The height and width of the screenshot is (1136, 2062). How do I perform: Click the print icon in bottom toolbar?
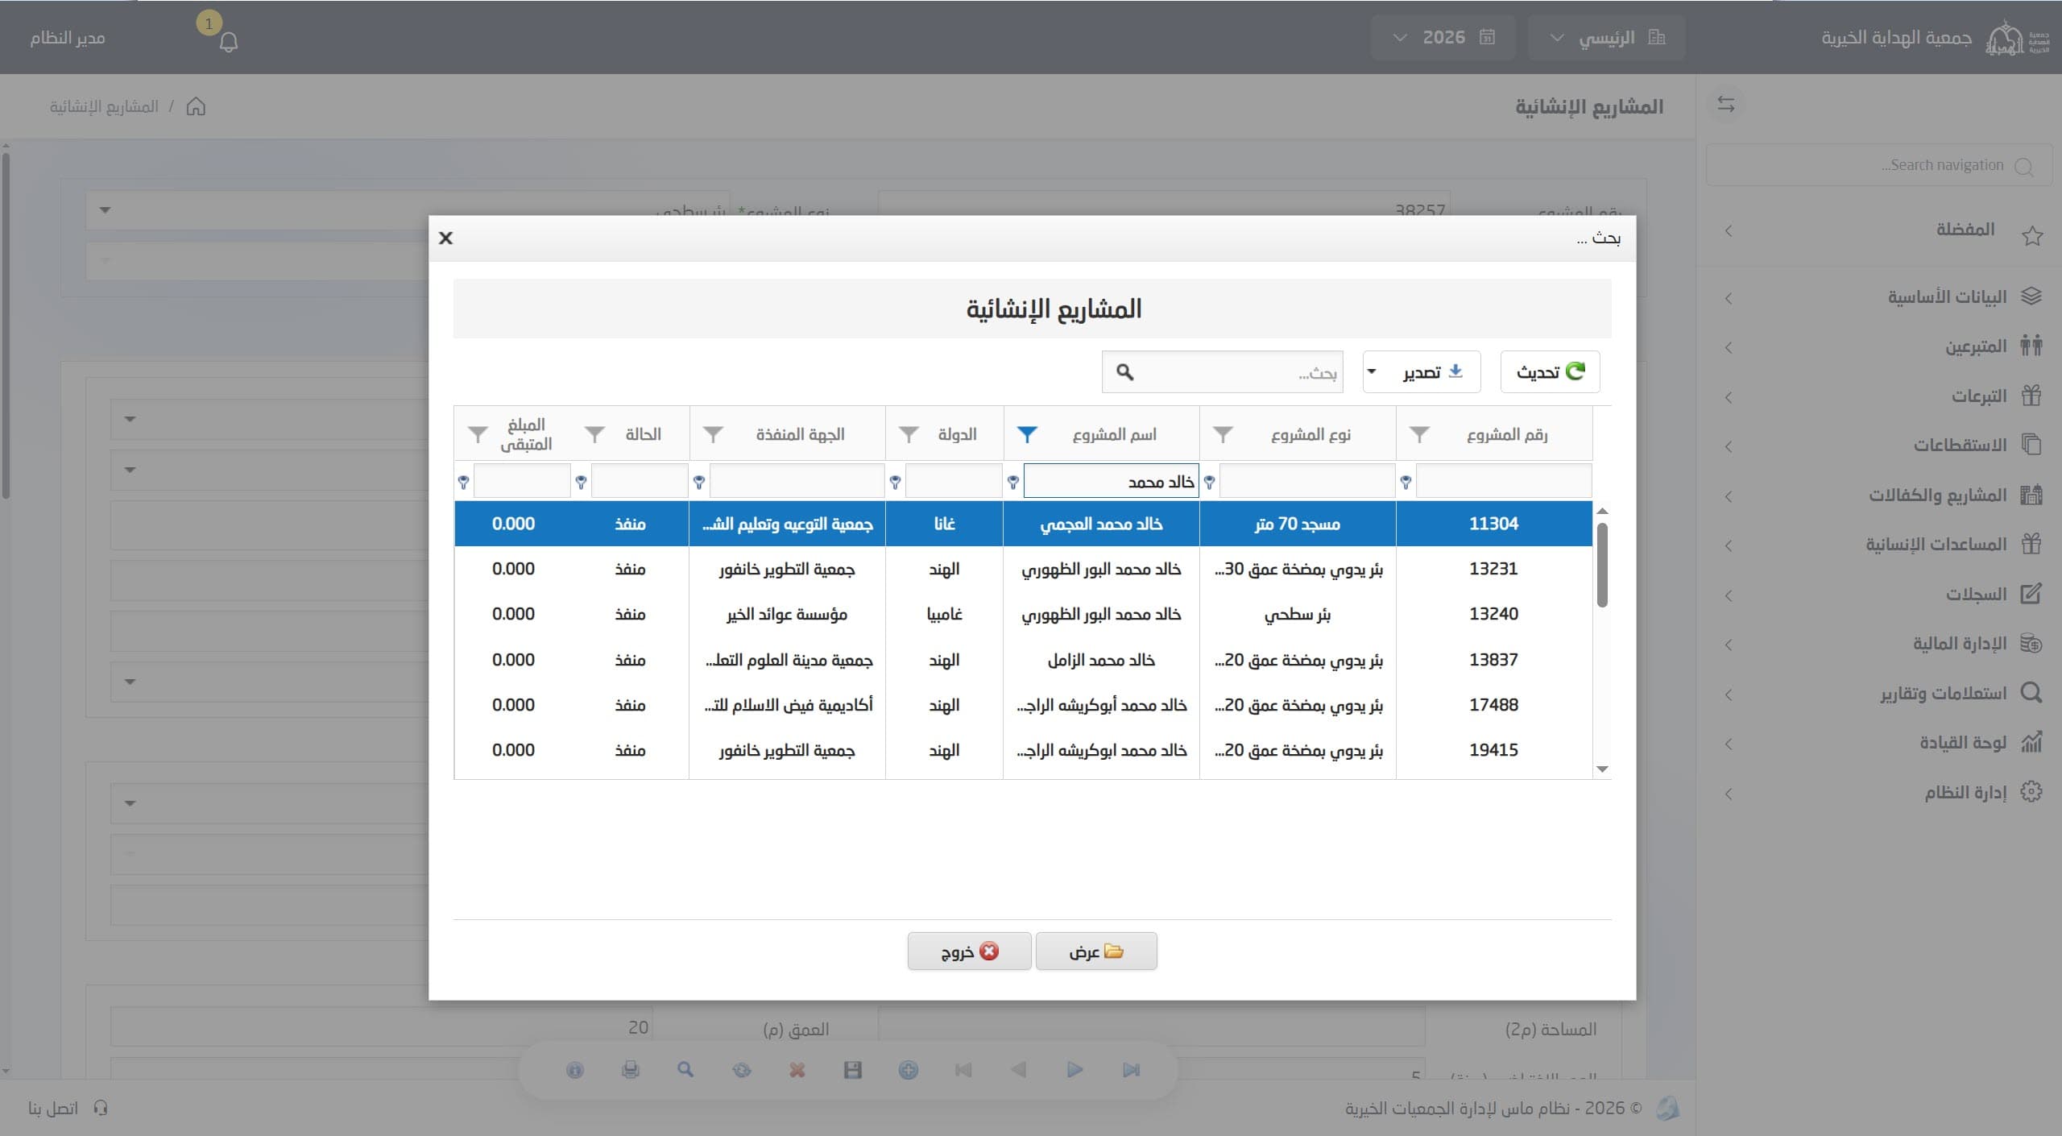(631, 1070)
